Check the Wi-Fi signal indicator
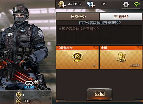 pyautogui.click(x=136, y=4)
